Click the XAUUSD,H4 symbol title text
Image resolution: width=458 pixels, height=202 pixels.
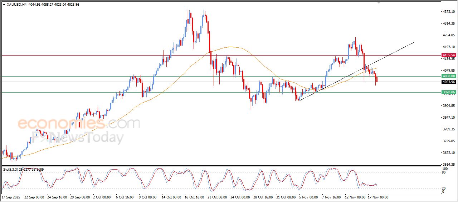16,5
